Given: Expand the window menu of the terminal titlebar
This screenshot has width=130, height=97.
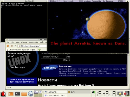Looking at the screenshot, I should click(2, 1).
